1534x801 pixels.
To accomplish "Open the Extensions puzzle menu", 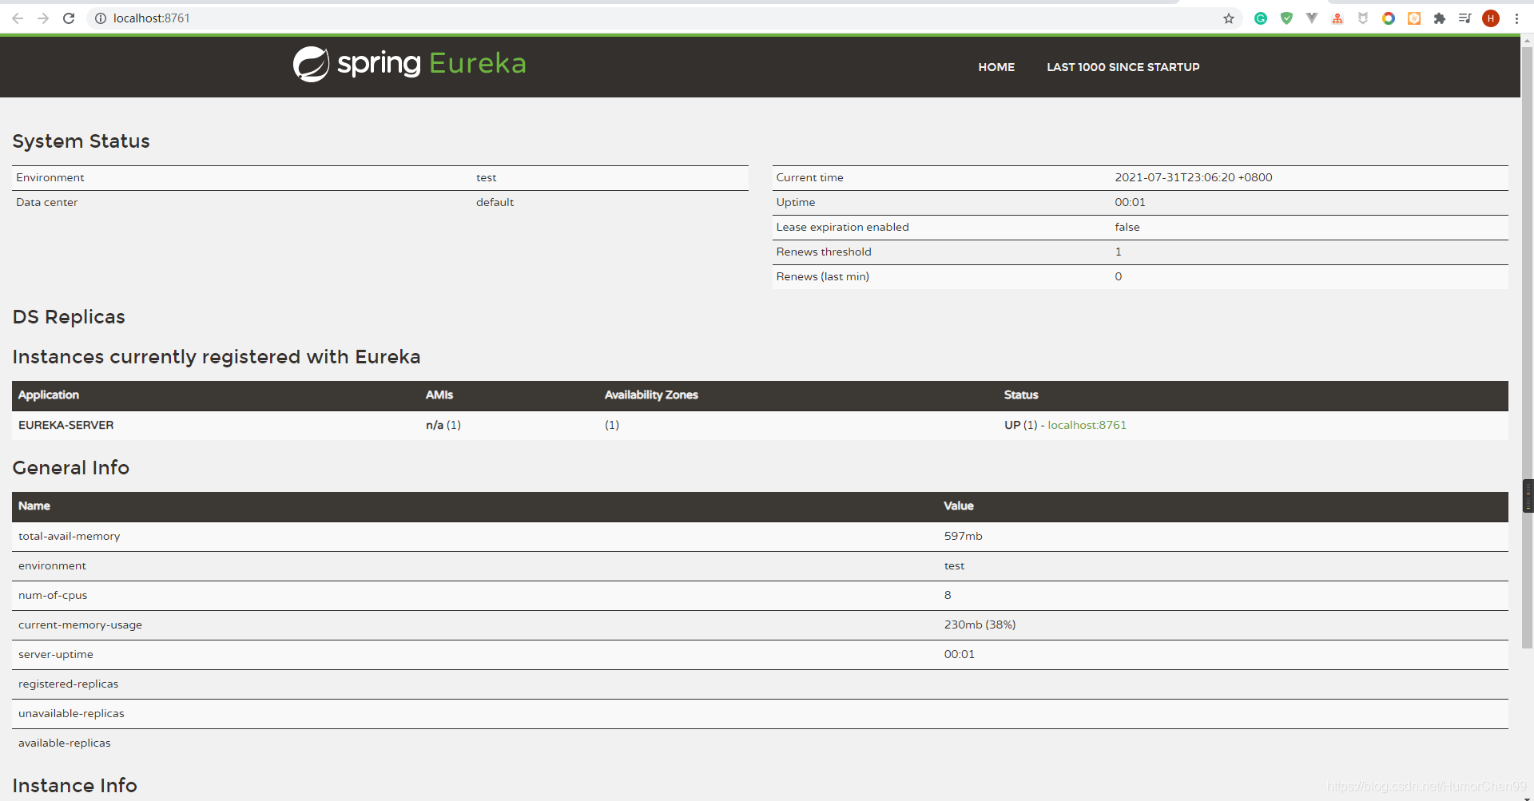I will tap(1440, 18).
